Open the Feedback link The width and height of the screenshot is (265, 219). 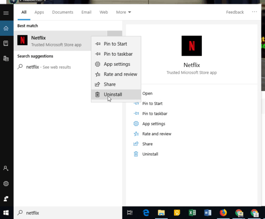(x=235, y=12)
